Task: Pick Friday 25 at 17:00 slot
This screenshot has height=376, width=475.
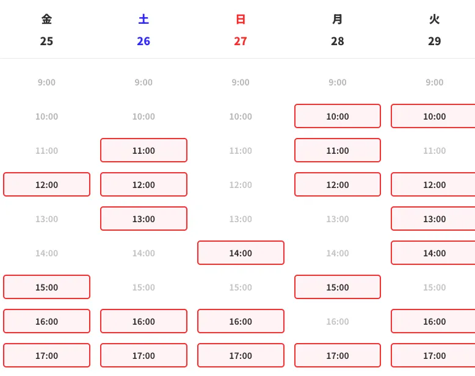Action: pyautogui.click(x=46, y=355)
